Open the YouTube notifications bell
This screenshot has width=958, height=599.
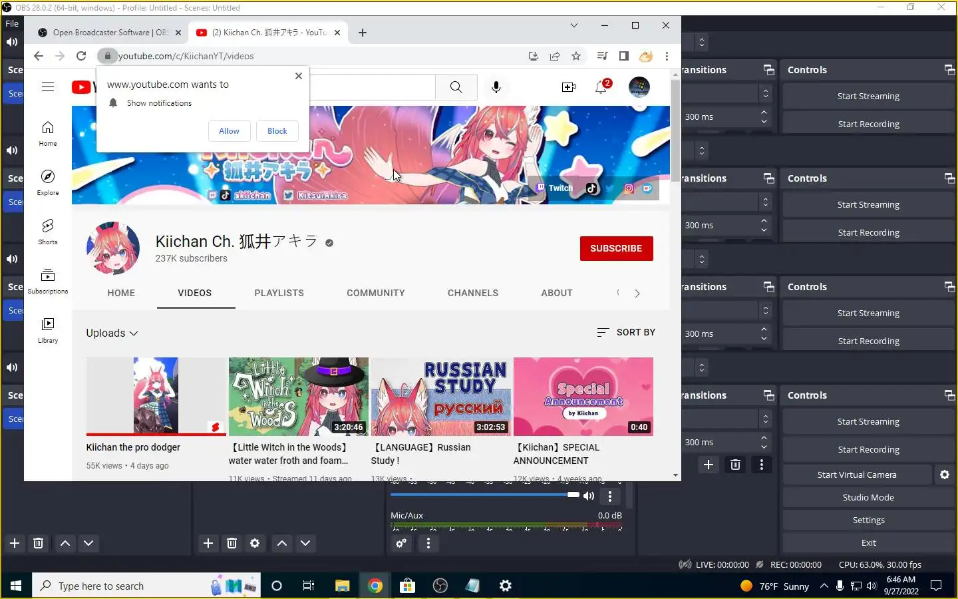point(602,87)
